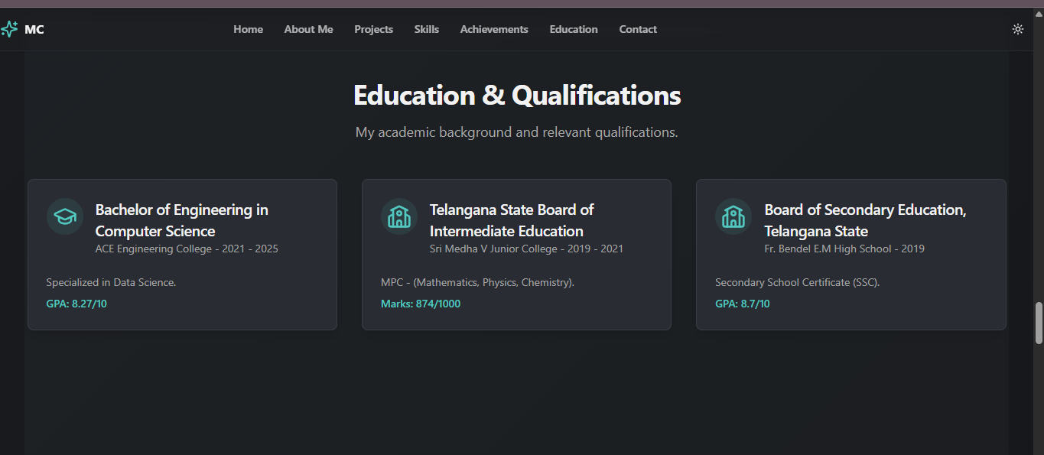This screenshot has height=455, width=1044.
Task: Go to the About Me section
Action: (308, 29)
